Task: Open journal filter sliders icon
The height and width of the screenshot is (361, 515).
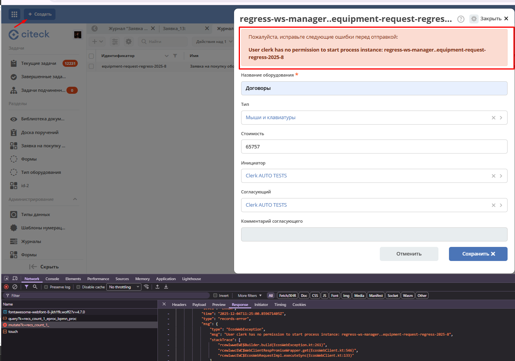Action: [114, 41]
